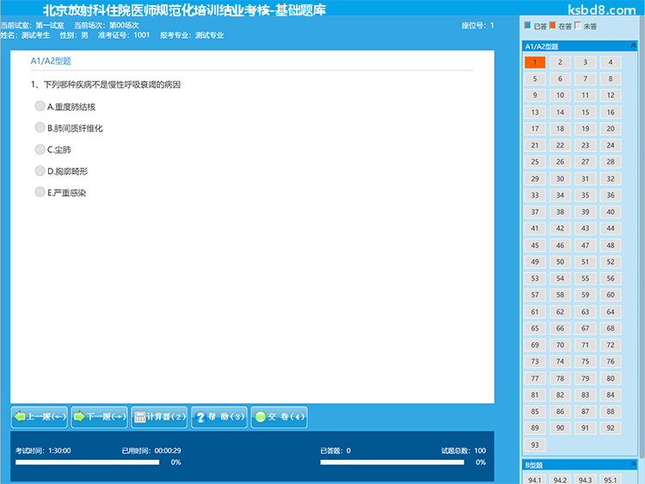Open sub-question 94.2 in B型题

[560, 480]
